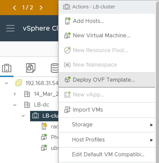This screenshot has width=159, height=163.
Task: Open the hamburger navigation menu
Action: [10, 28]
